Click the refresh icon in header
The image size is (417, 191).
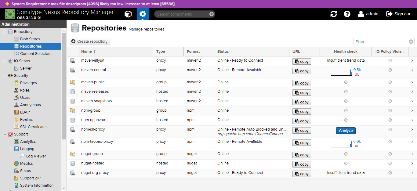pos(334,14)
